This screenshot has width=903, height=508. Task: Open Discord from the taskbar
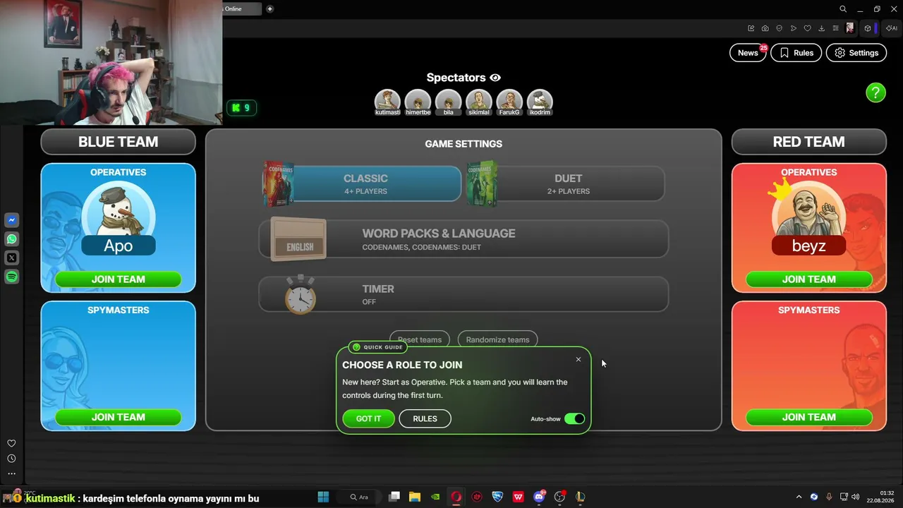coord(540,497)
